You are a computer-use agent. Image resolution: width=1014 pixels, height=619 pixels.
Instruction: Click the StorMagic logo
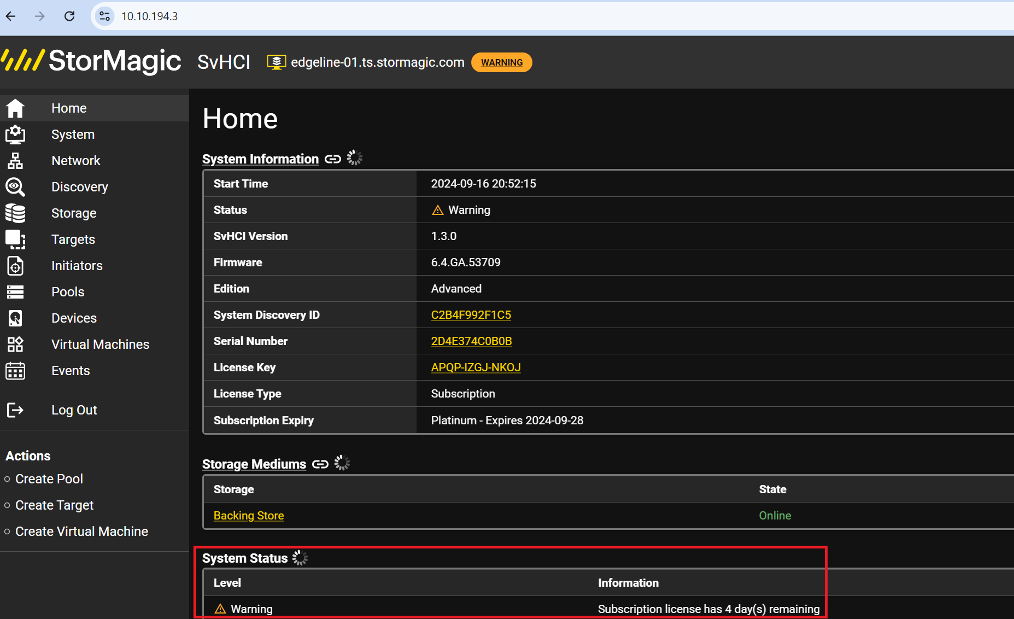[91, 61]
